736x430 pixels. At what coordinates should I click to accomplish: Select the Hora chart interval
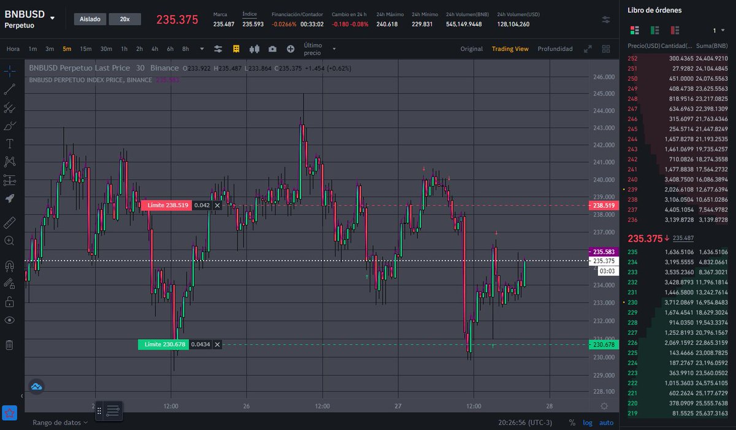click(x=13, y=48)
